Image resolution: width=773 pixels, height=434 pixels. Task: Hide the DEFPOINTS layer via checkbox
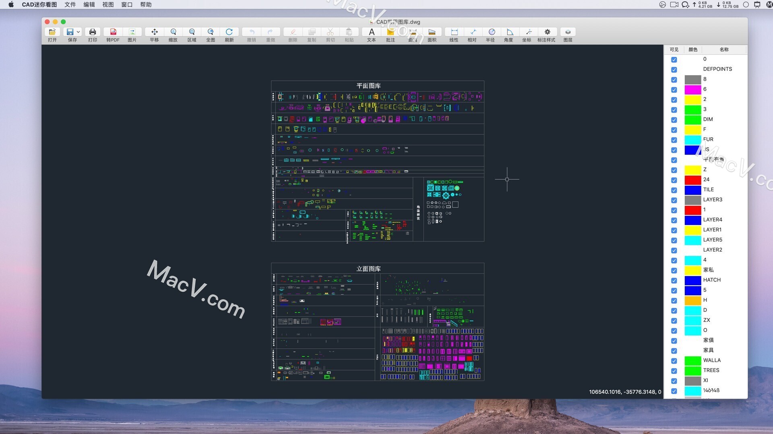674,70
